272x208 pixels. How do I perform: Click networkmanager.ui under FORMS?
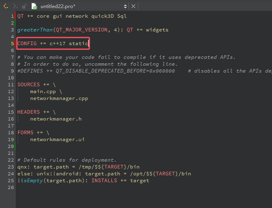click(x=57, y=139)
